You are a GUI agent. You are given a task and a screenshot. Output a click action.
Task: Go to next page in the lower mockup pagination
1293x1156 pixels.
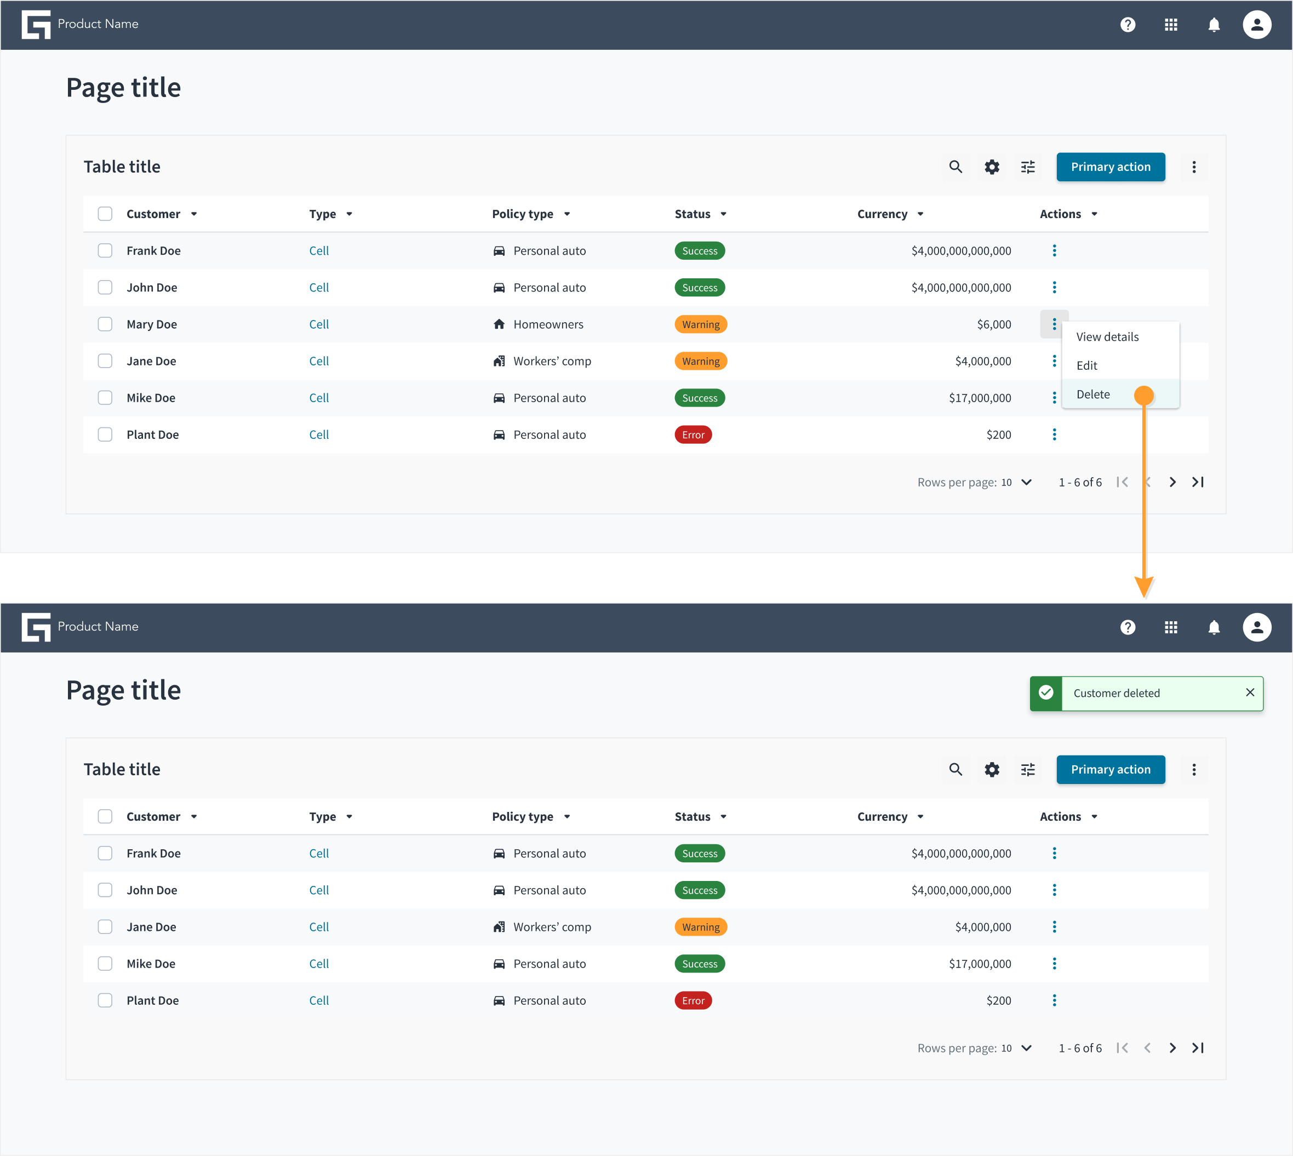(x=1172, y=1049)
